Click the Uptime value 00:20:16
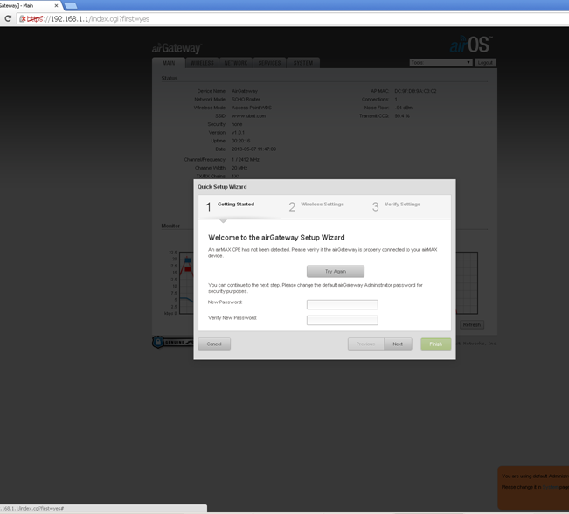The image size is (569, 514). coord(241,141)
